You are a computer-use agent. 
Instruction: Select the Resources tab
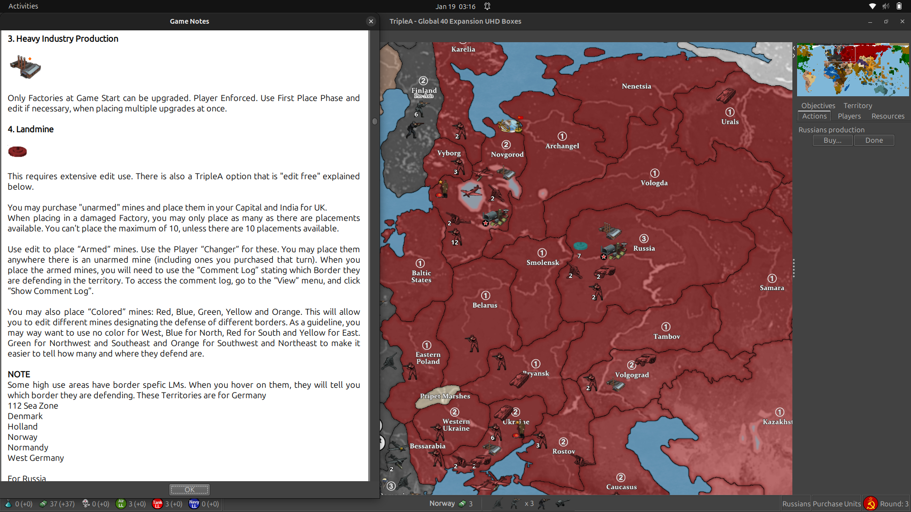887,116
